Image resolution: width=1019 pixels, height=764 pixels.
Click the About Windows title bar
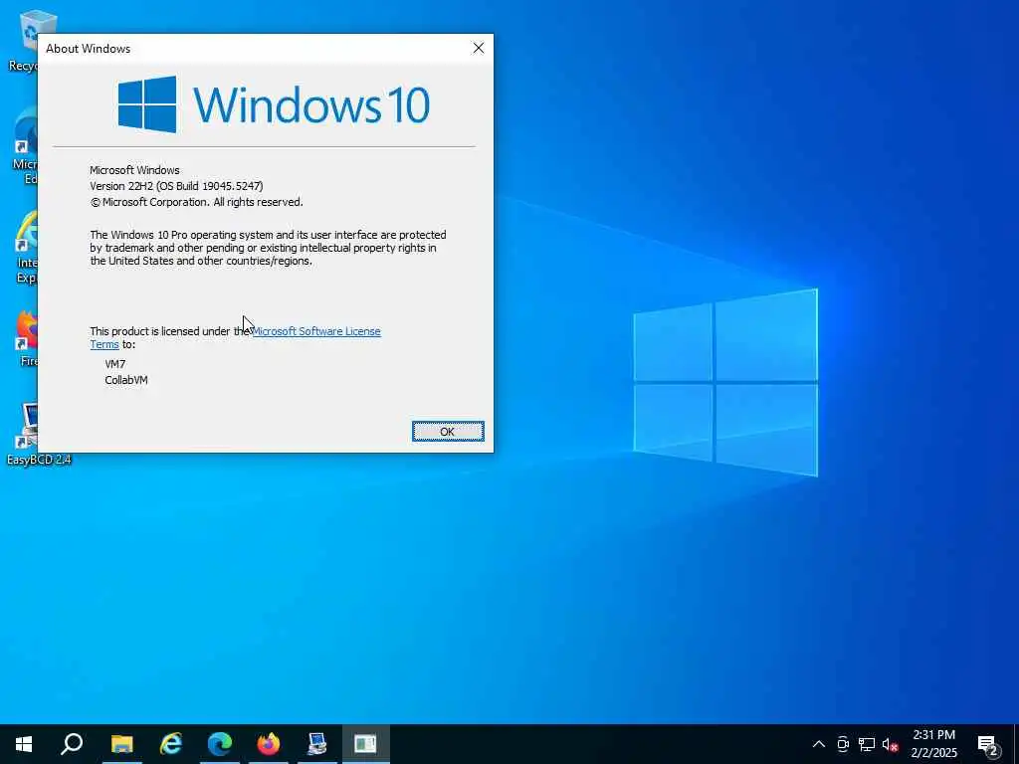click(250, 48)
